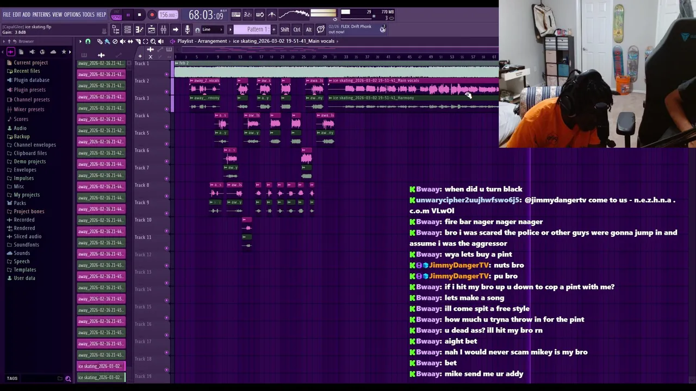This screenshot has height=391, width=696.
Task: Open the help question-mark icon
Action: pyautogui.click(x=321, y=29)
